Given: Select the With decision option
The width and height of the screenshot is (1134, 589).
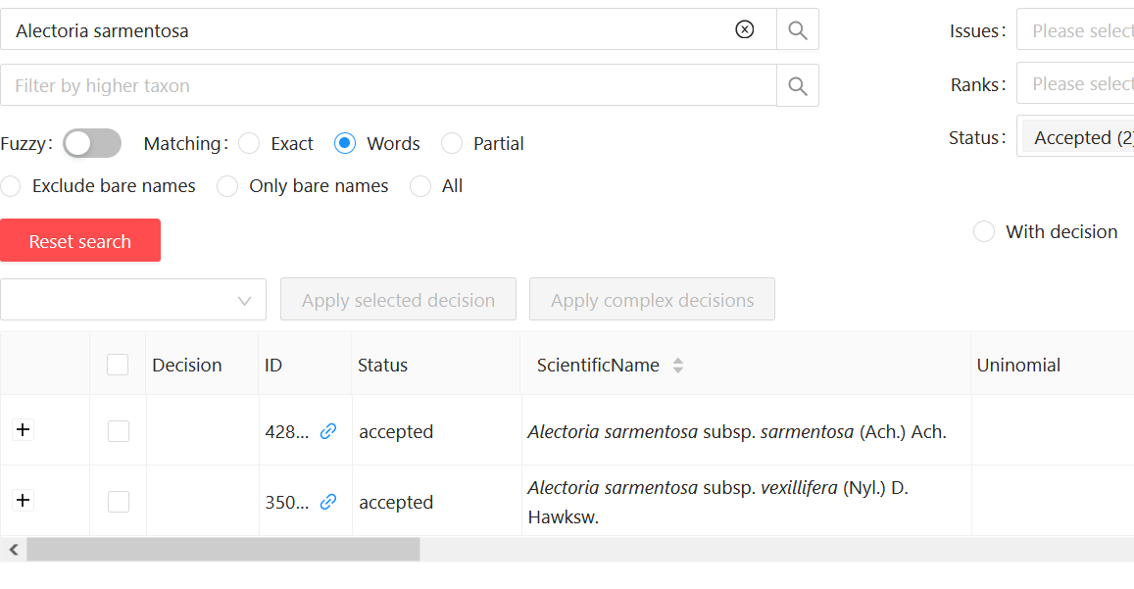Looking at the screenshot, I should coord(983,231).
